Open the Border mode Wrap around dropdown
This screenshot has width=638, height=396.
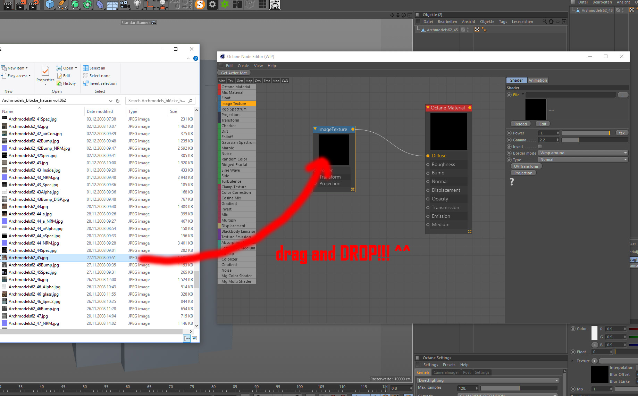(583, 153)
